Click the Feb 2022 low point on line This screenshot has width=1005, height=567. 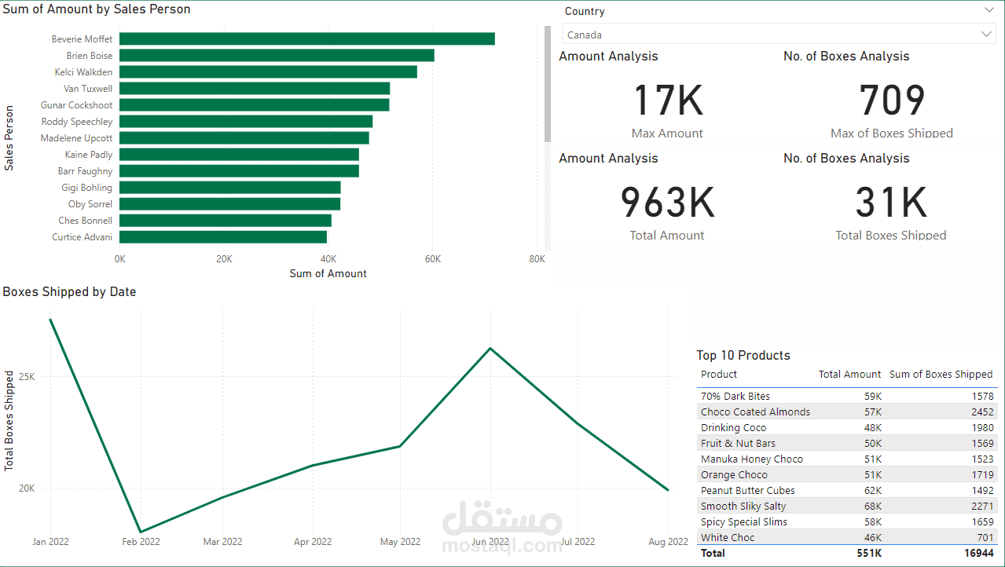[x=141, y=532]
